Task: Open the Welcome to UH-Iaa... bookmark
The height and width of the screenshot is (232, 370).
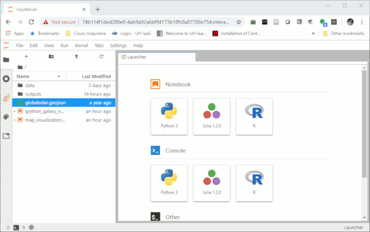Action: (182, 33)
